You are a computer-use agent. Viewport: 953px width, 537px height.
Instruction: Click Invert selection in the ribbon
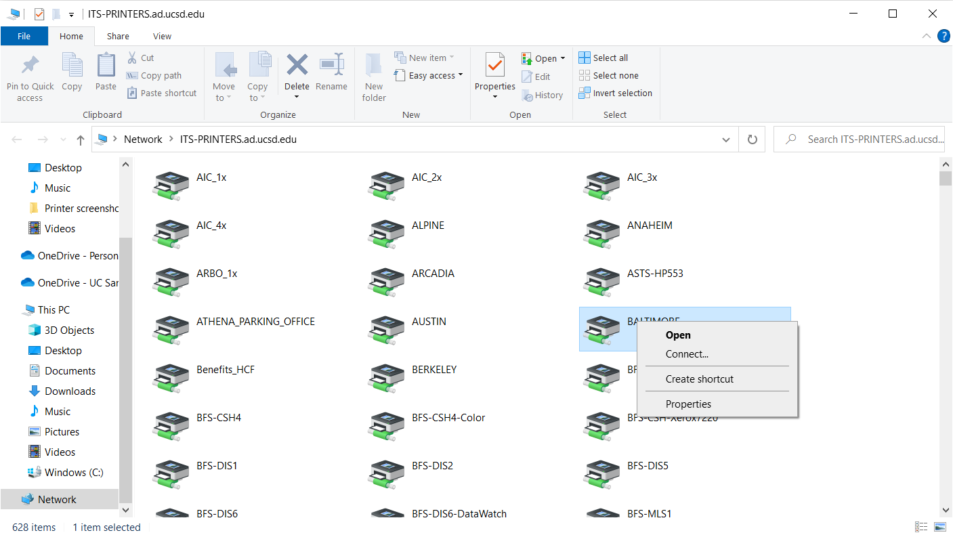click(615, 93)
